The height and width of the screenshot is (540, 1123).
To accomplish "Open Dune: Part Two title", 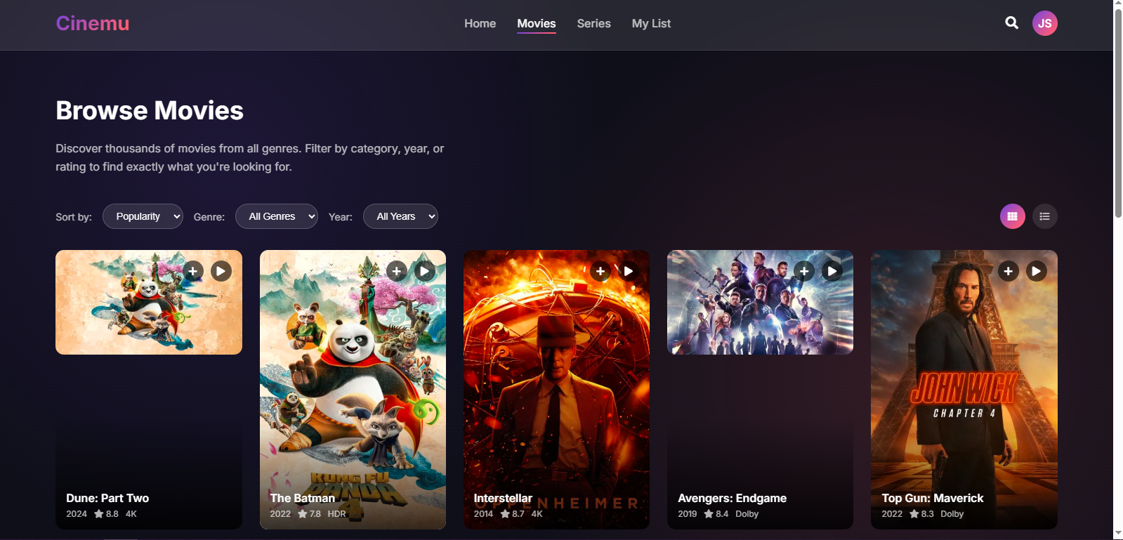I will point(107,498).
